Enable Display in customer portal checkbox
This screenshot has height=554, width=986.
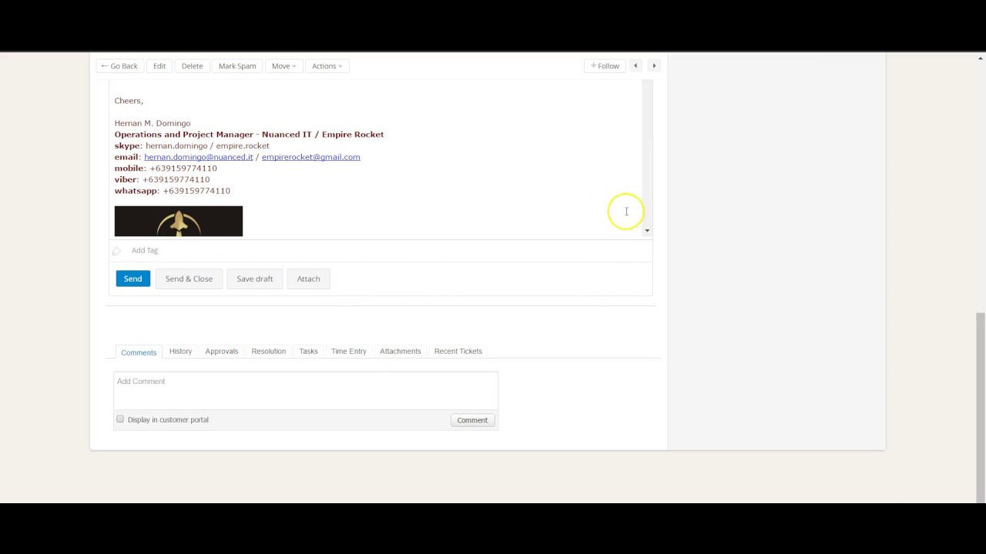coord(120,419)
